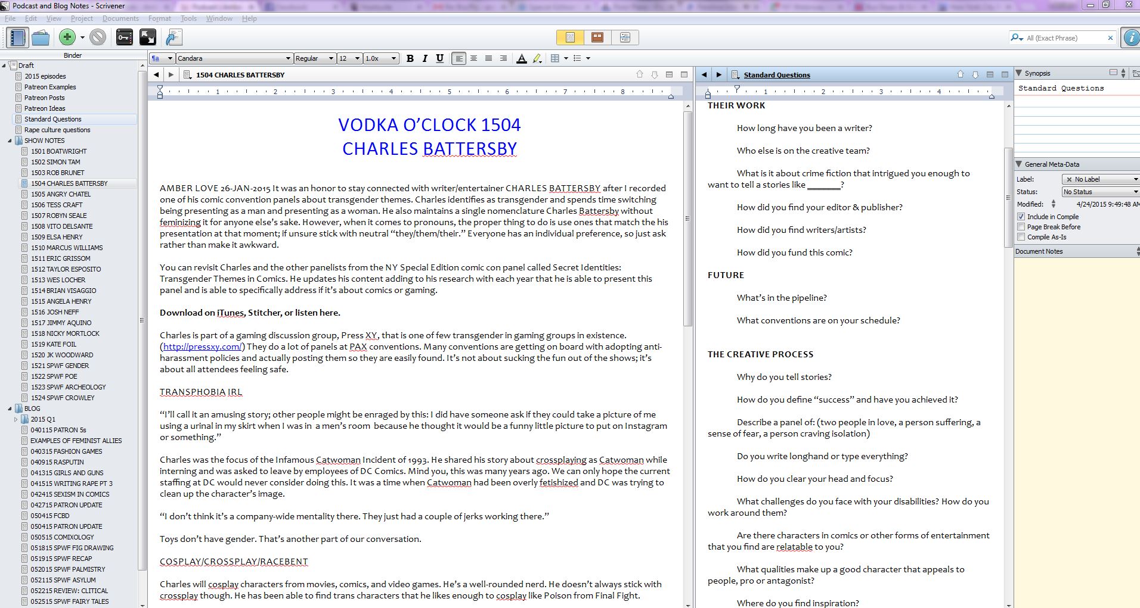Image resolution: width=1140 pixels, height=608 pixels.
Task: Check Include in Compile checkbox
Action: click(x=1021, y=217)
